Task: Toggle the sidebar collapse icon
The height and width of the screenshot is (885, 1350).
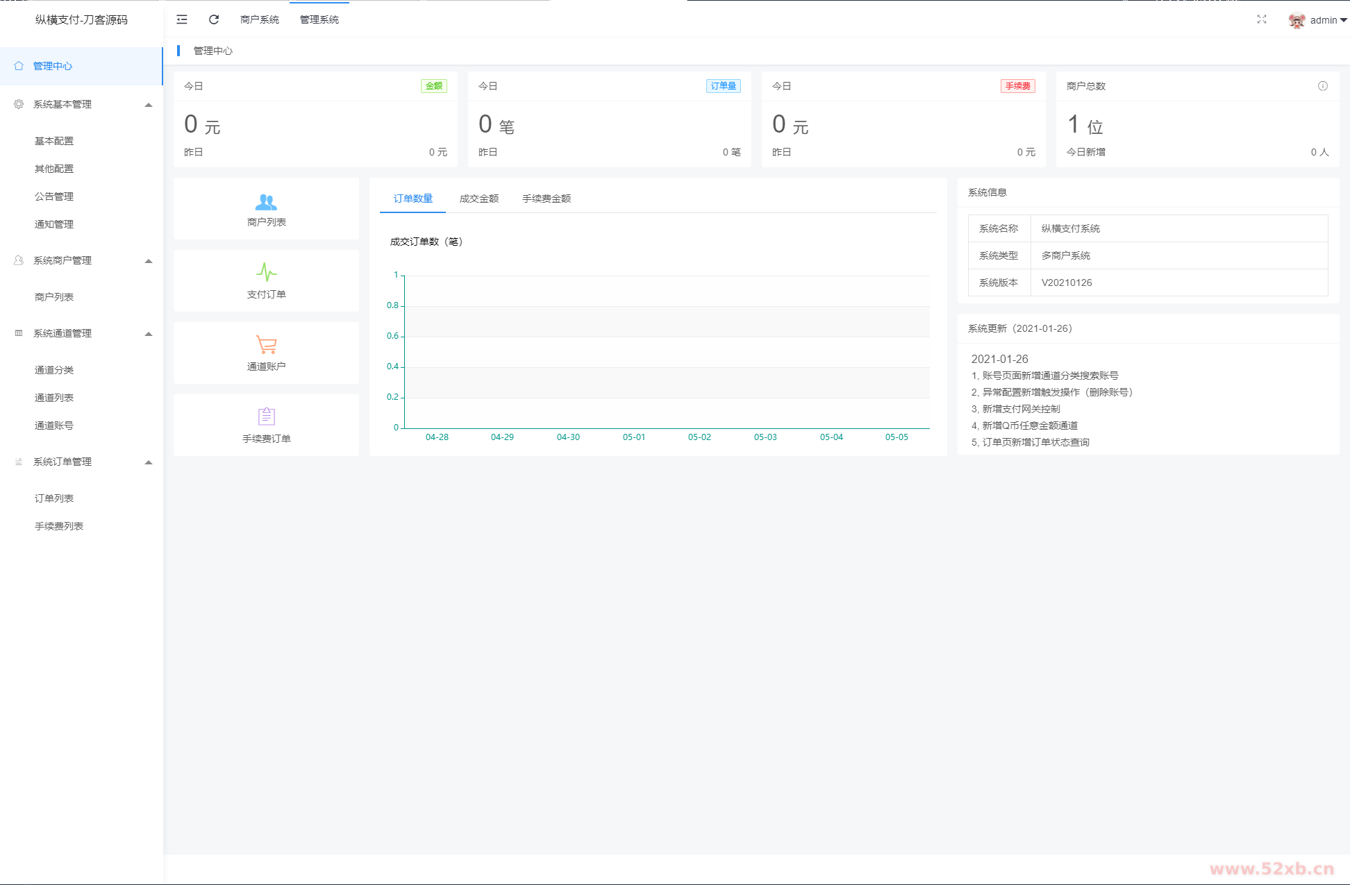Action: coord(182,19)
